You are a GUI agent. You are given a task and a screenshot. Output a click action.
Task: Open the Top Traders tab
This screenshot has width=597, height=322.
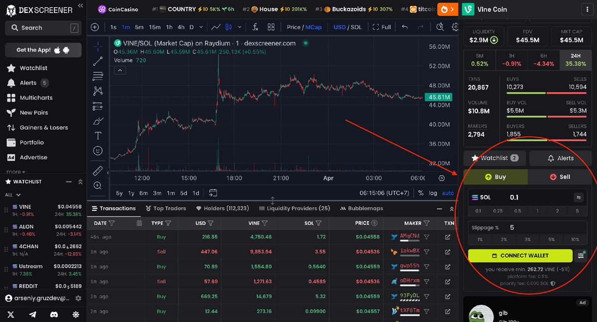point(166,209)
